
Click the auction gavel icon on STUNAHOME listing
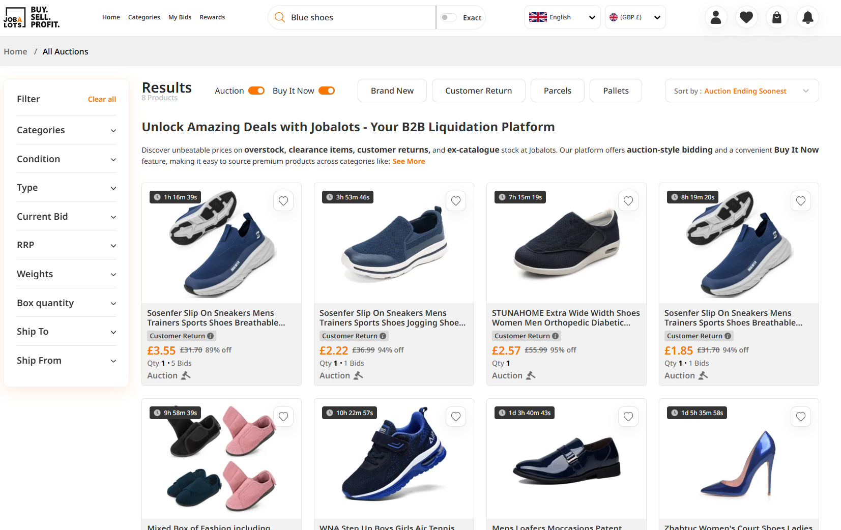pyautogui.click(x=531, y=375)
